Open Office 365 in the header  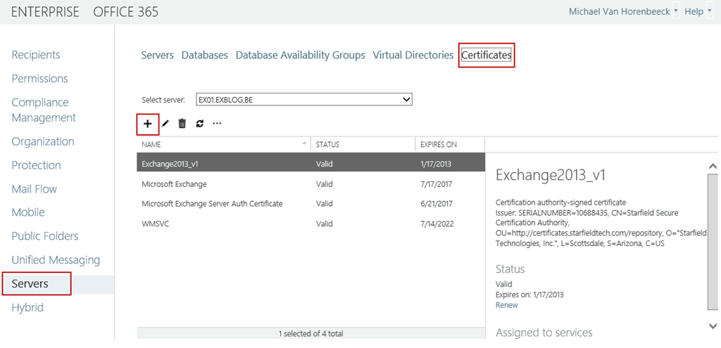[125, 12]
